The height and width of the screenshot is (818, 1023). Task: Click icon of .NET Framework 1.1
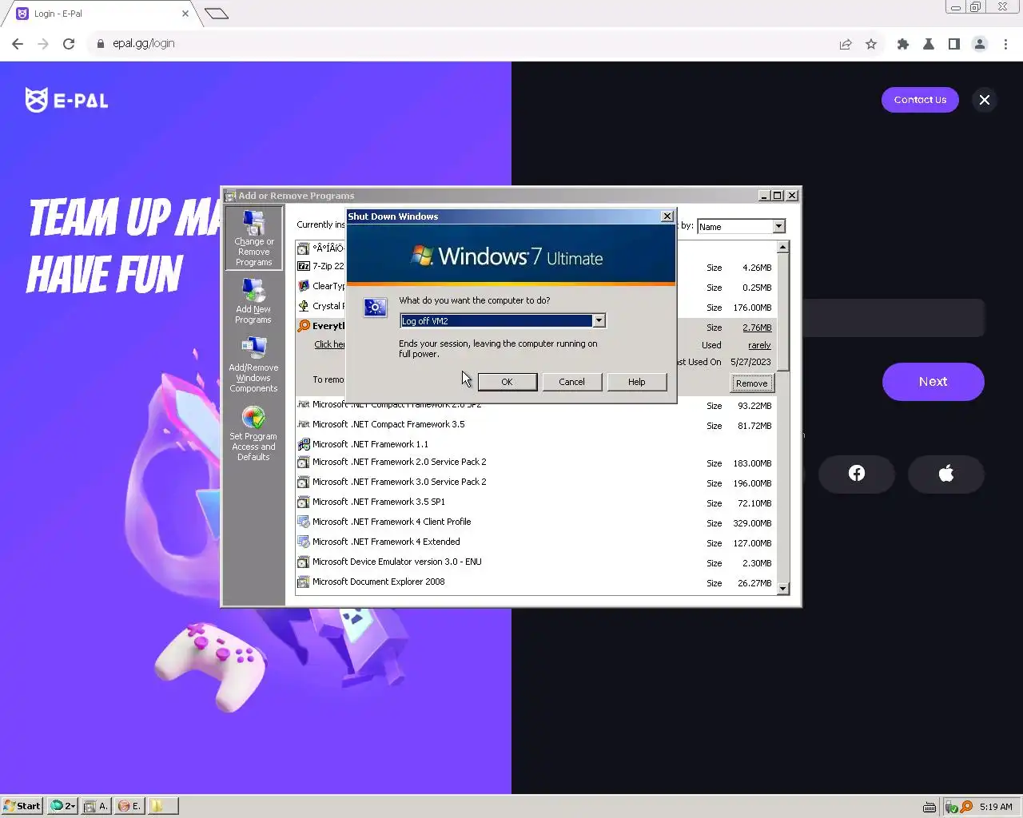[304, 444]
